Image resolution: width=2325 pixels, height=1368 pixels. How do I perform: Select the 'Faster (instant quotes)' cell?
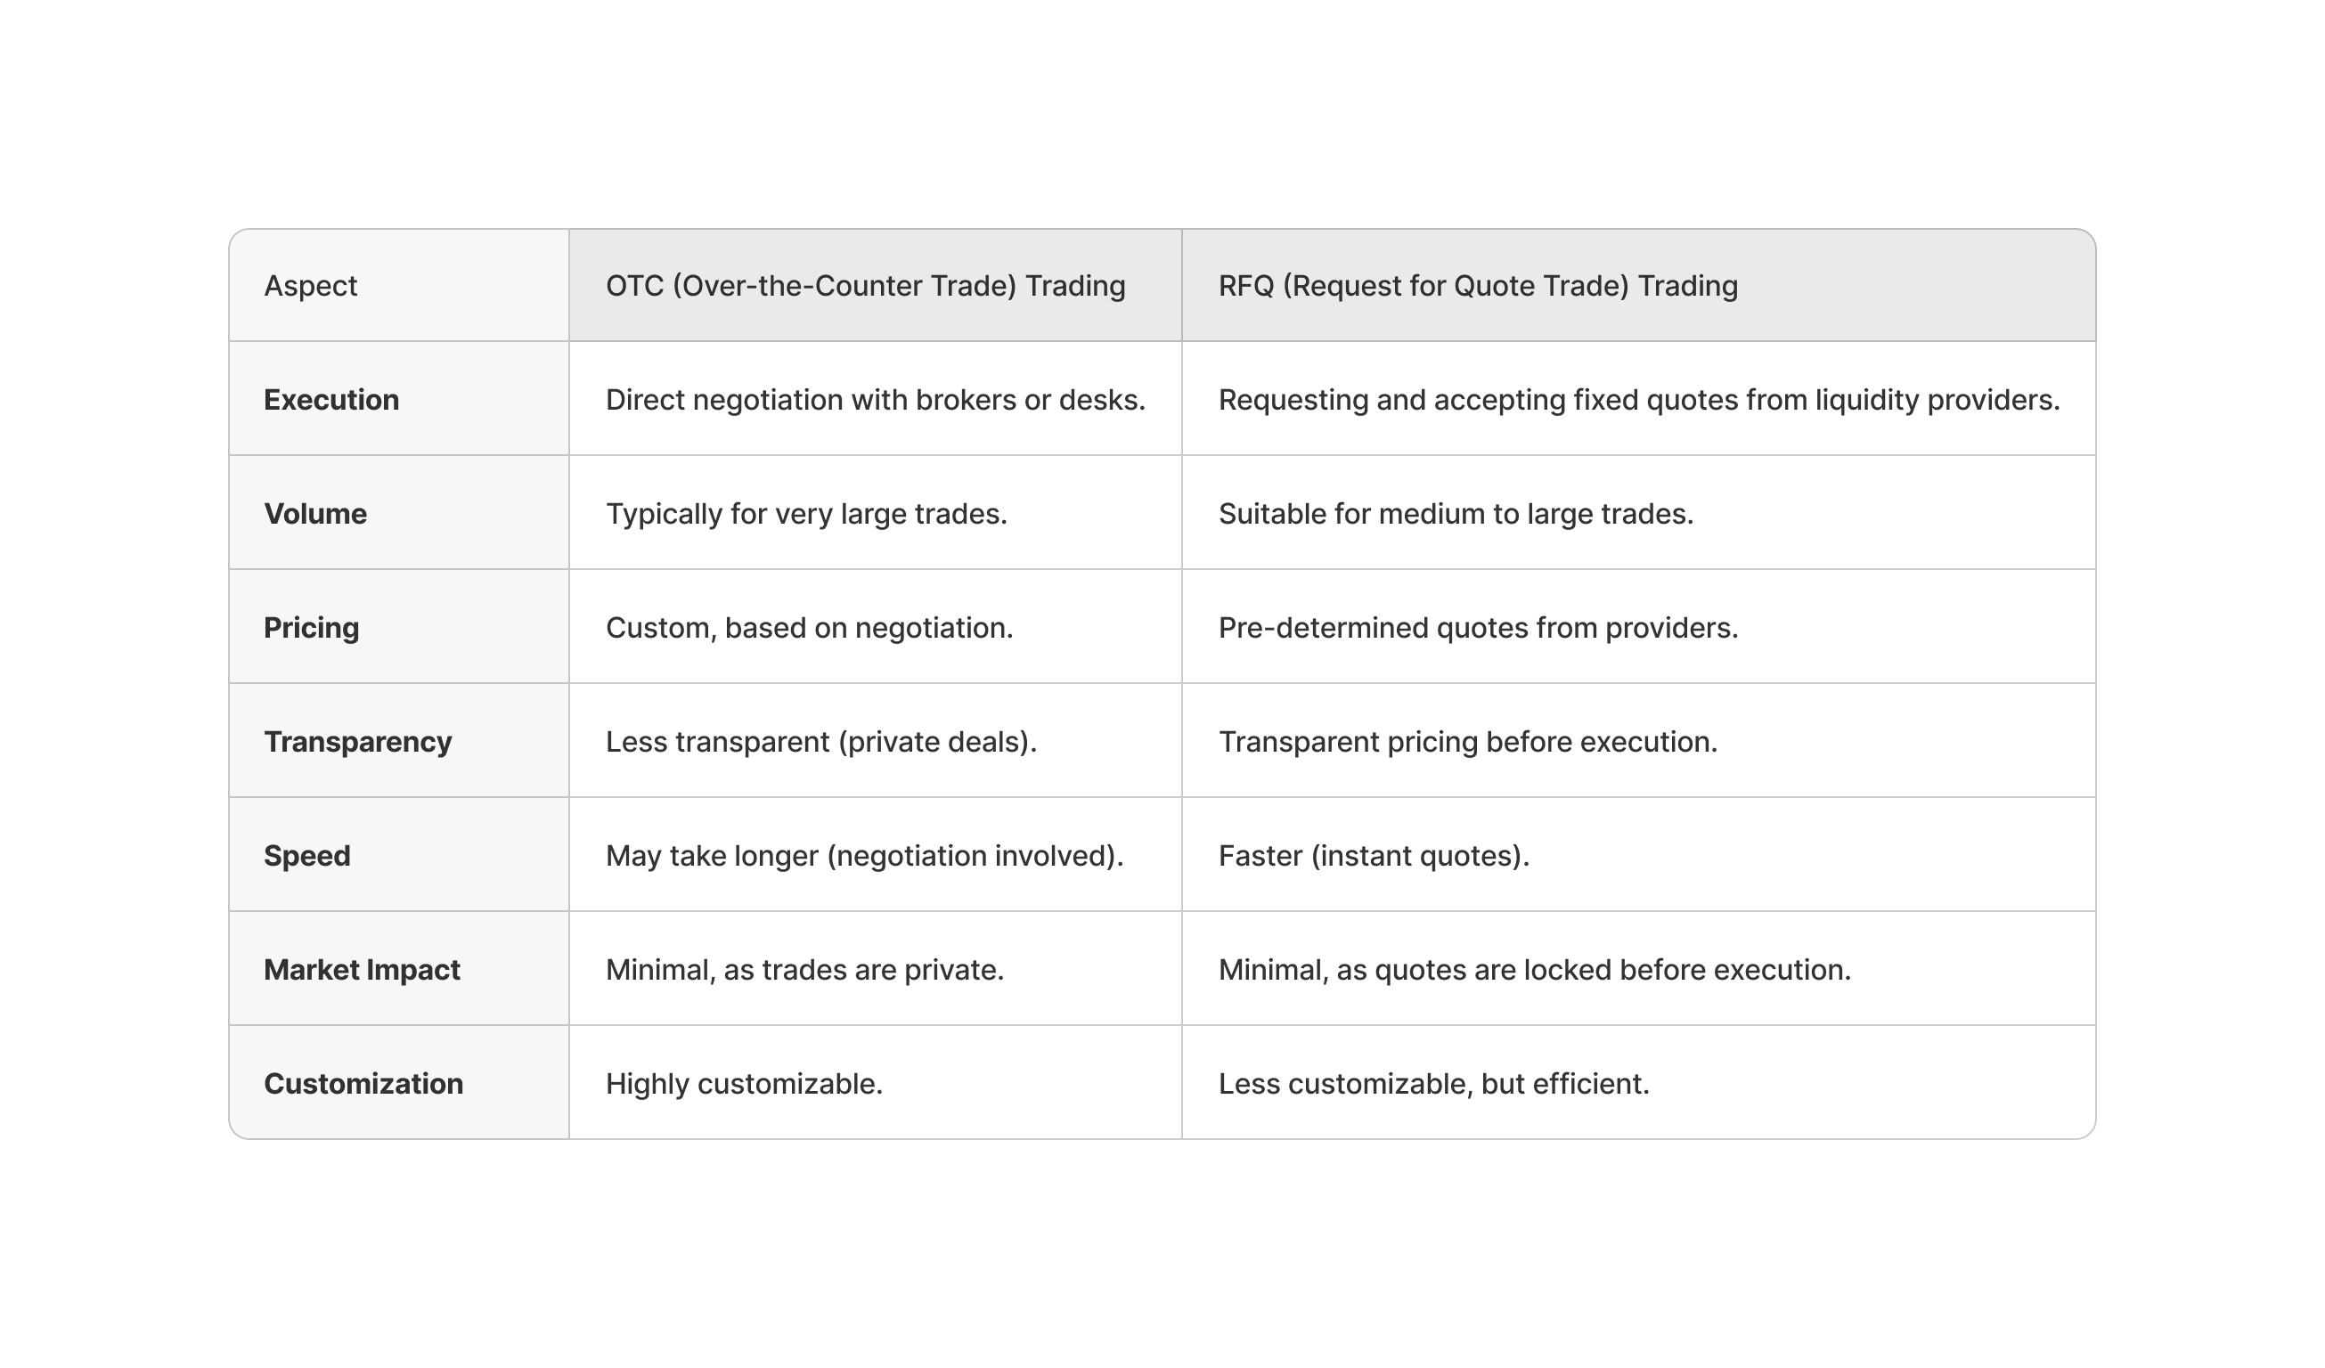1373,855
